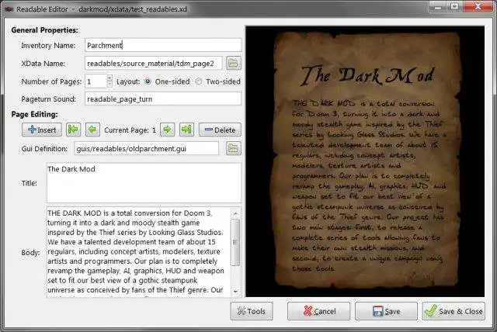Increase the number of pages
The image size is (497, 332).
(x=109, y=78)
